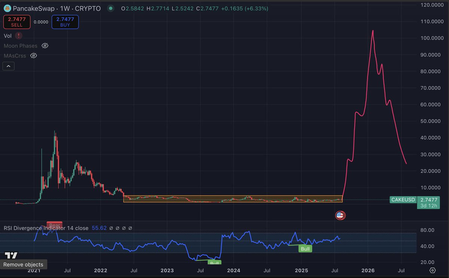
Task: Click the green market status dot
Action: [110, 8]
